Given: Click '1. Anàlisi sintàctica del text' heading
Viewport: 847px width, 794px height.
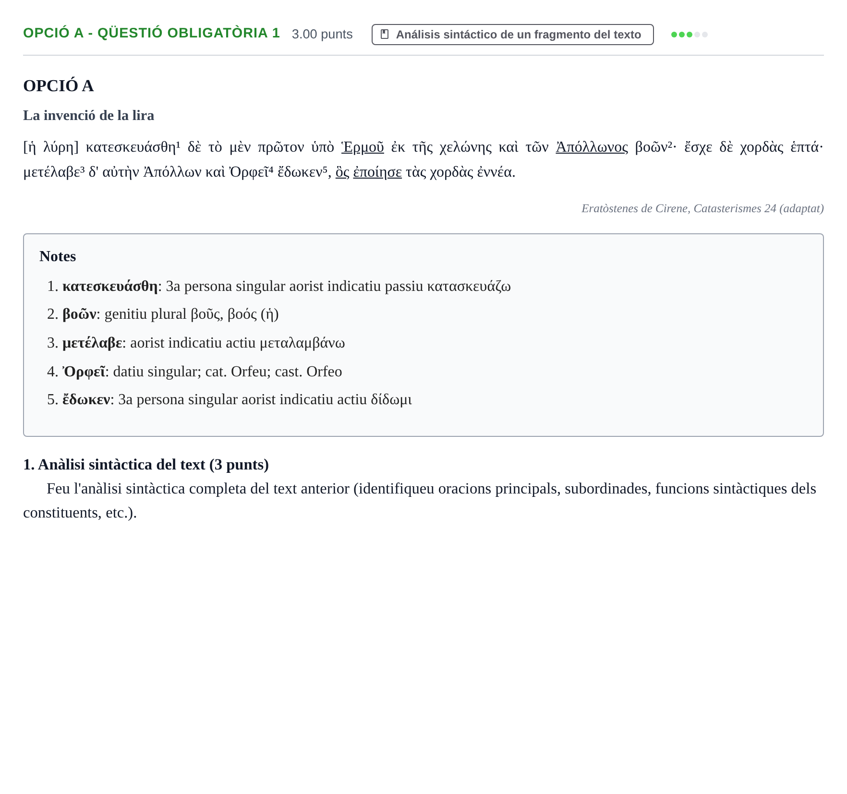Looking at the screenshot, I should (146, 465).
